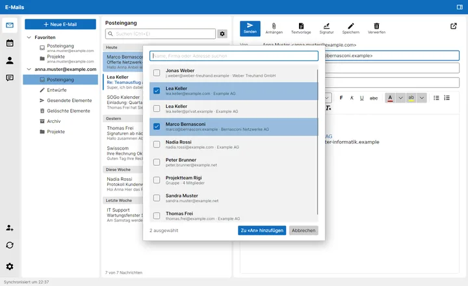Click Anhängen paperclip icon
468x286 pixels.
[274, 29]
